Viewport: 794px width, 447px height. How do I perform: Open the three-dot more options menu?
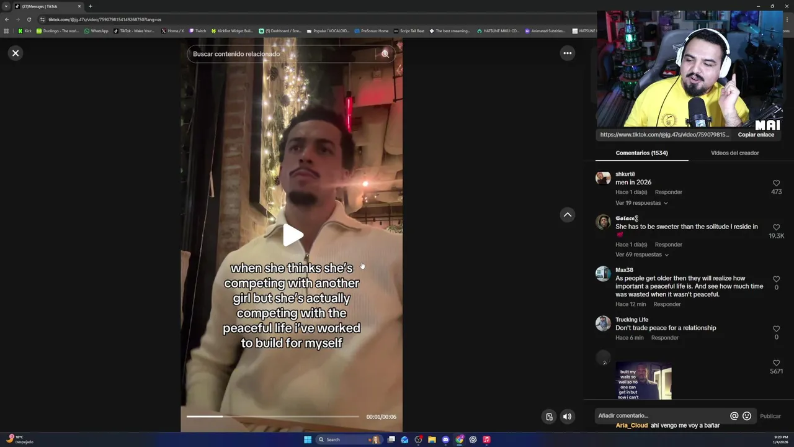[x=567, y=53]
